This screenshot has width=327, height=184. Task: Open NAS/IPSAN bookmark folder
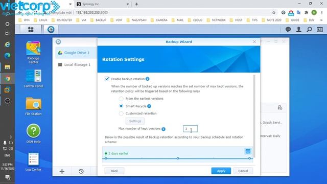(x=136, y=20)
